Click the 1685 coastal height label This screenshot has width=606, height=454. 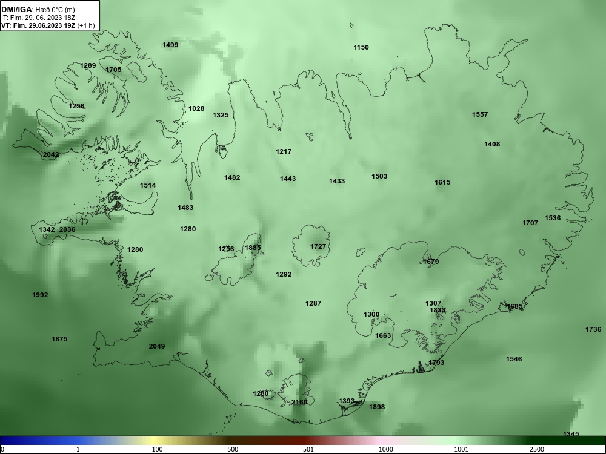(514, 306)
